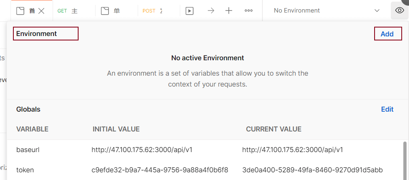
Task: Edit the Globals variables
Action: (387, 109)
